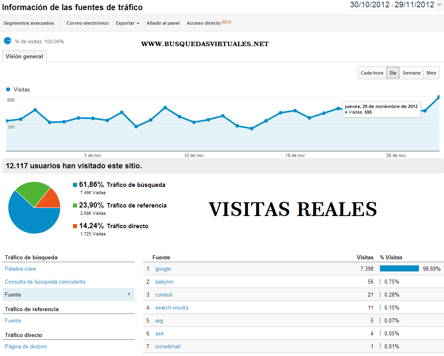Click the 30/10/2012 - 29/11/2012 date range
444x356 pixels.
tap(392, 4)
